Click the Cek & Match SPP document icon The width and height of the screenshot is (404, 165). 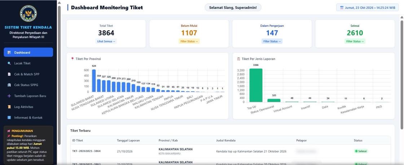tap(9, 74)
